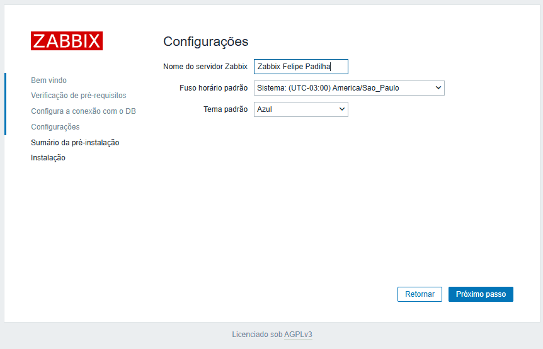Click the Nome do servidor Zabbix label
Screen dimensions: 543x349
point(205,67)
